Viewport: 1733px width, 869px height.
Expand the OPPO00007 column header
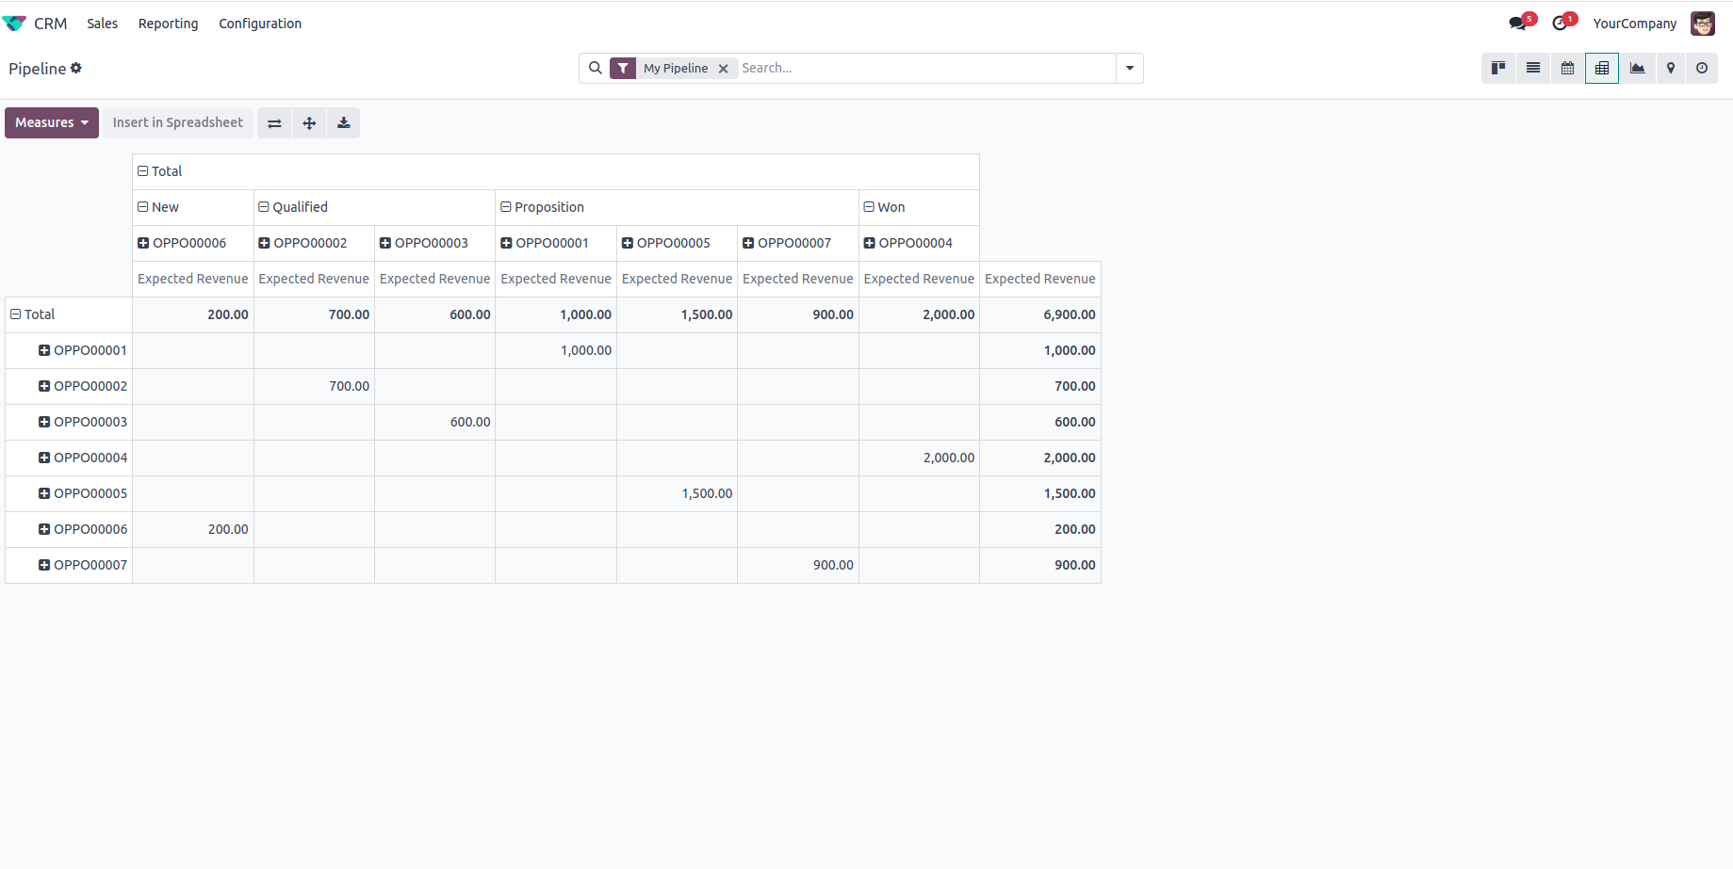(x=798, y=243)
